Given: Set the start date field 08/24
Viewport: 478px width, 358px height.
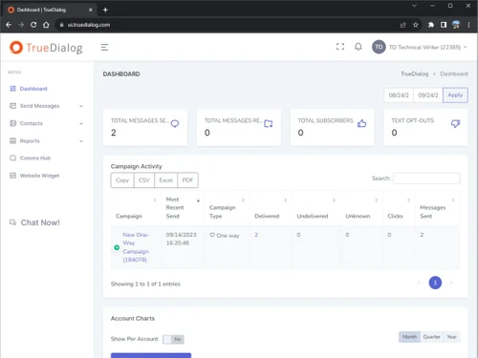Looking at the screenshot, I should tap(399, 95).
